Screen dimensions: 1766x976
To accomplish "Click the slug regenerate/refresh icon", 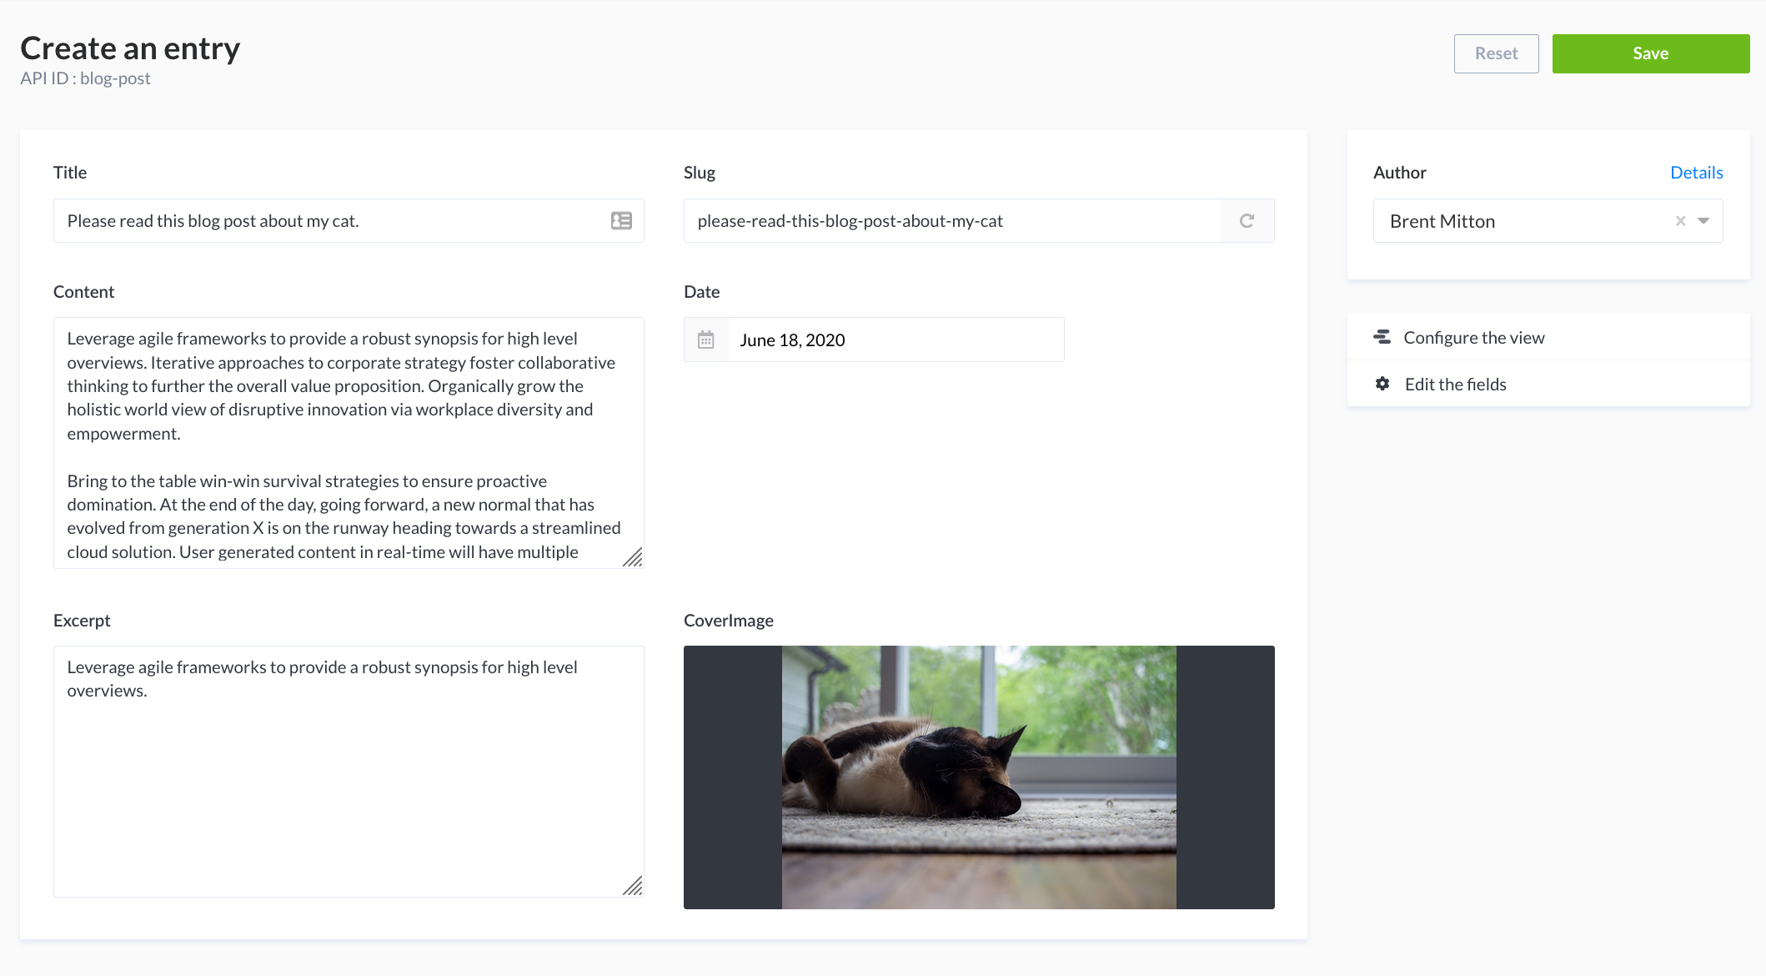I will (1248, 220).
